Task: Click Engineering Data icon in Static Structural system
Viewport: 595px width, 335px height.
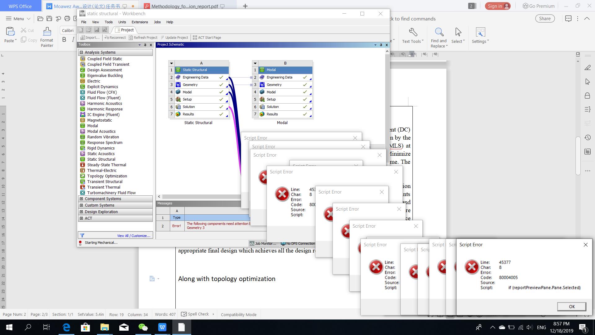Action: tap(178, 77)
